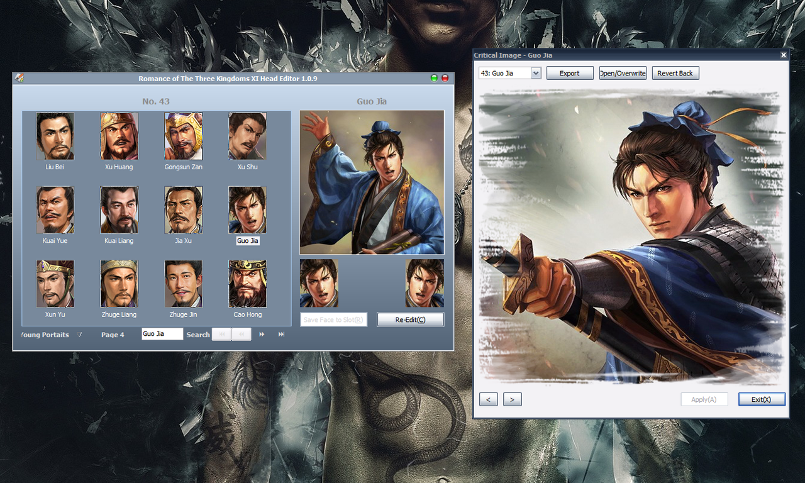Click the search name input field
The height and width of the screenshot is (483, 805).
[162, 334]
